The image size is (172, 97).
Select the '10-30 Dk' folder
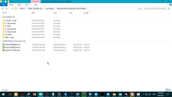click(x=8, y=34)
